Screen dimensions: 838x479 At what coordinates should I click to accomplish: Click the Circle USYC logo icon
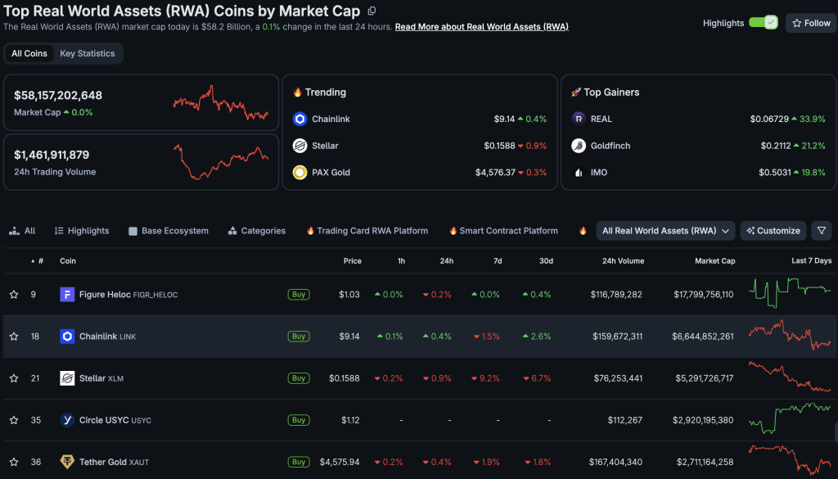[x=67, y=420]
